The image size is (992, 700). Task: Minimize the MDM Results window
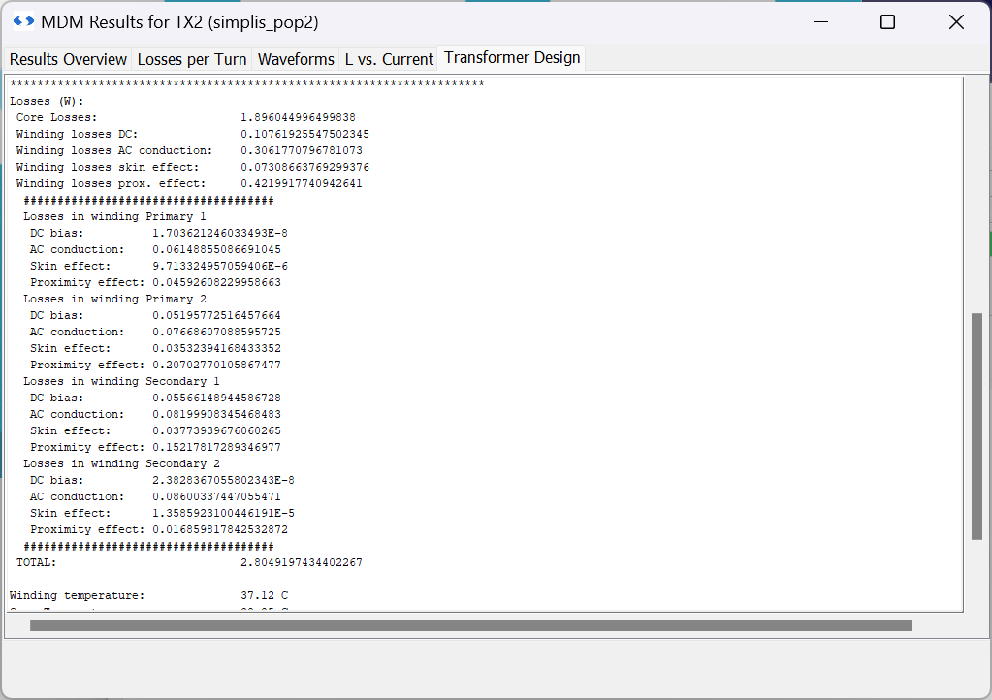(818, 22)
